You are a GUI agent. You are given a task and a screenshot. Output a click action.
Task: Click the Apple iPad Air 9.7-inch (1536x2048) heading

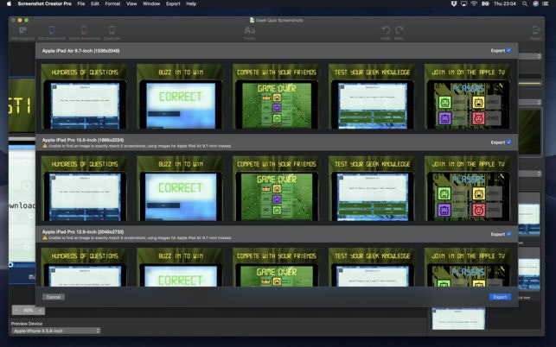[80, 51]
